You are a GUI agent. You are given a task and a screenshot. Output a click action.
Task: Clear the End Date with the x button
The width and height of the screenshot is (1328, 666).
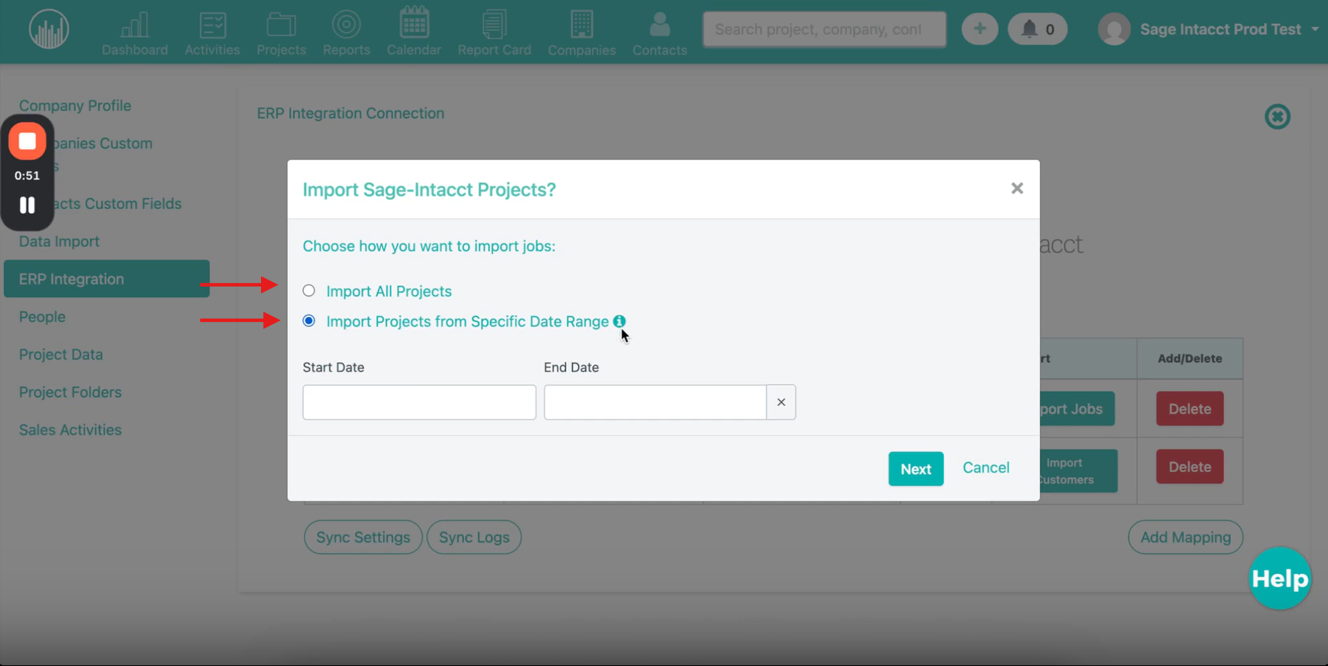(x=781, y=402)
